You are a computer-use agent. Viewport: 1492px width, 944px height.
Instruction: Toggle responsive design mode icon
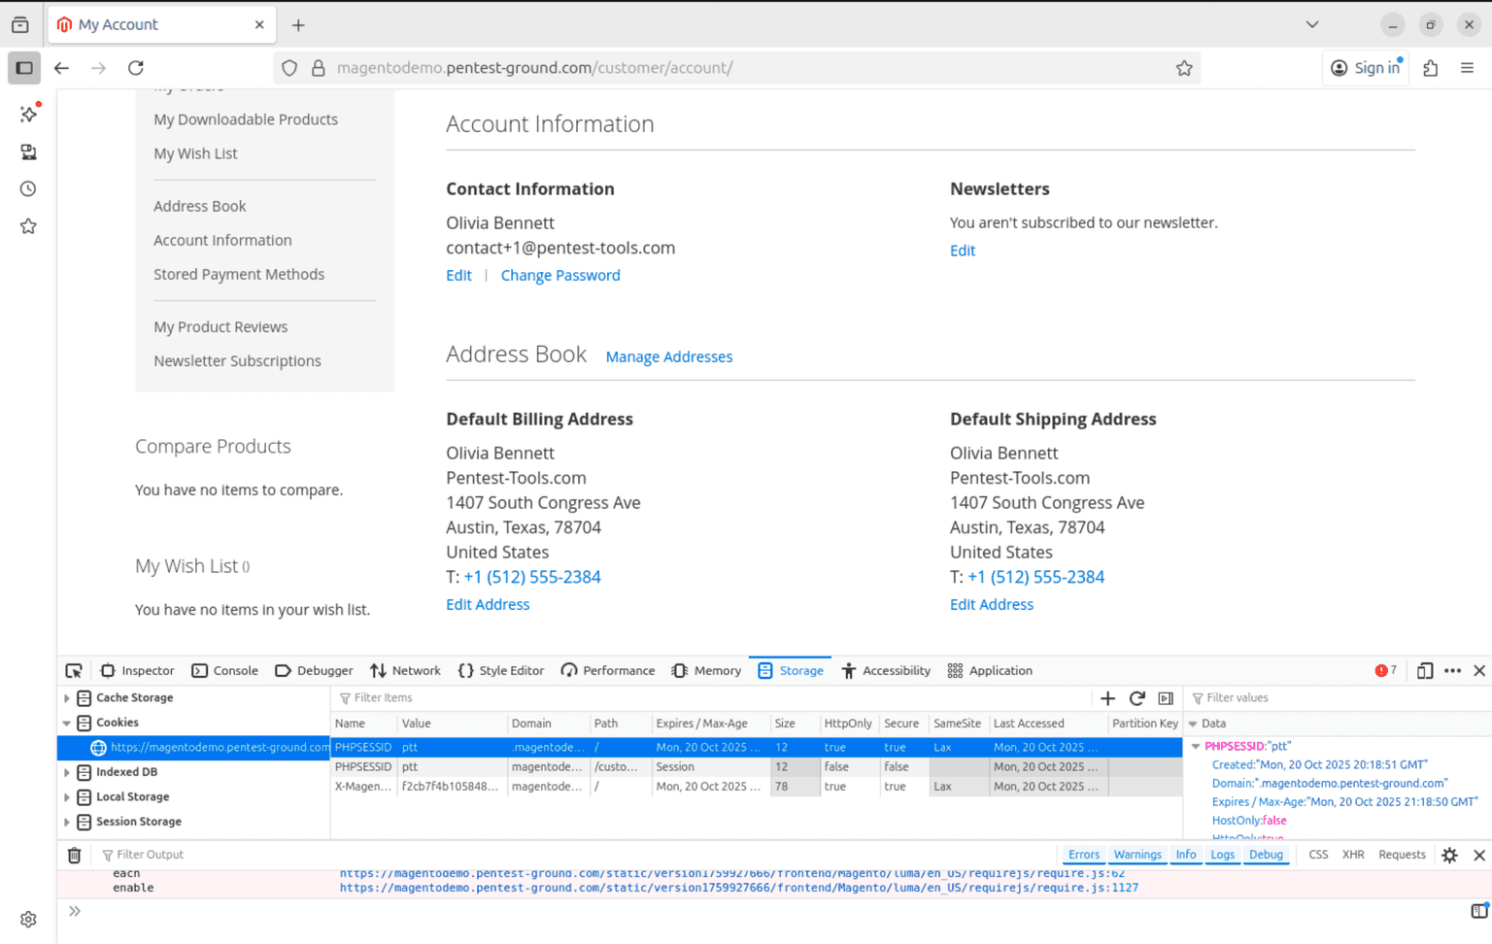tap(1424, 671)
